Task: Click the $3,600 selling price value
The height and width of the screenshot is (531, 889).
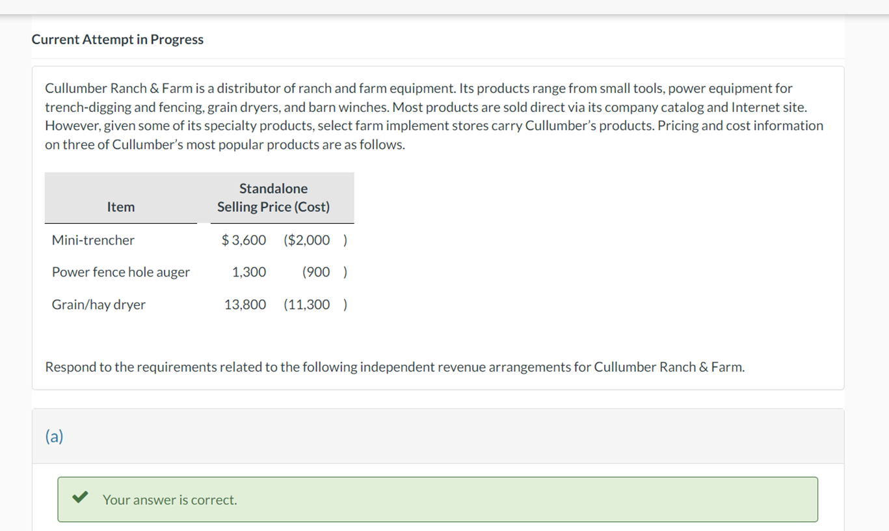Action: tap(244, 240)
